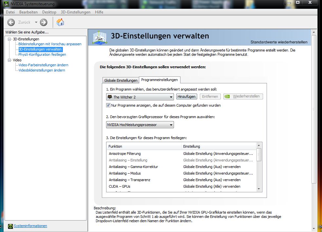Click the settings list scrollbar thumb
Viewport: 322px width, 232px height.
[x=259, y=155]
